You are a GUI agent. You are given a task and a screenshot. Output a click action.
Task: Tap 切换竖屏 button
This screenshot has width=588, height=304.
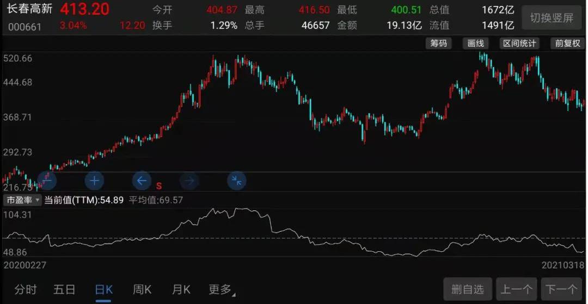pos(552,18)
